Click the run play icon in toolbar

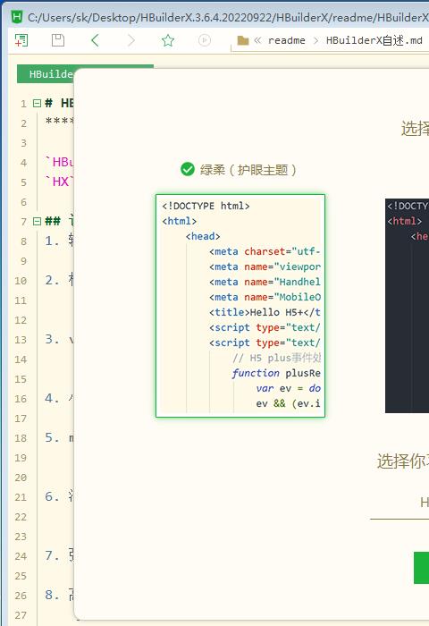(x=205, y=40)
